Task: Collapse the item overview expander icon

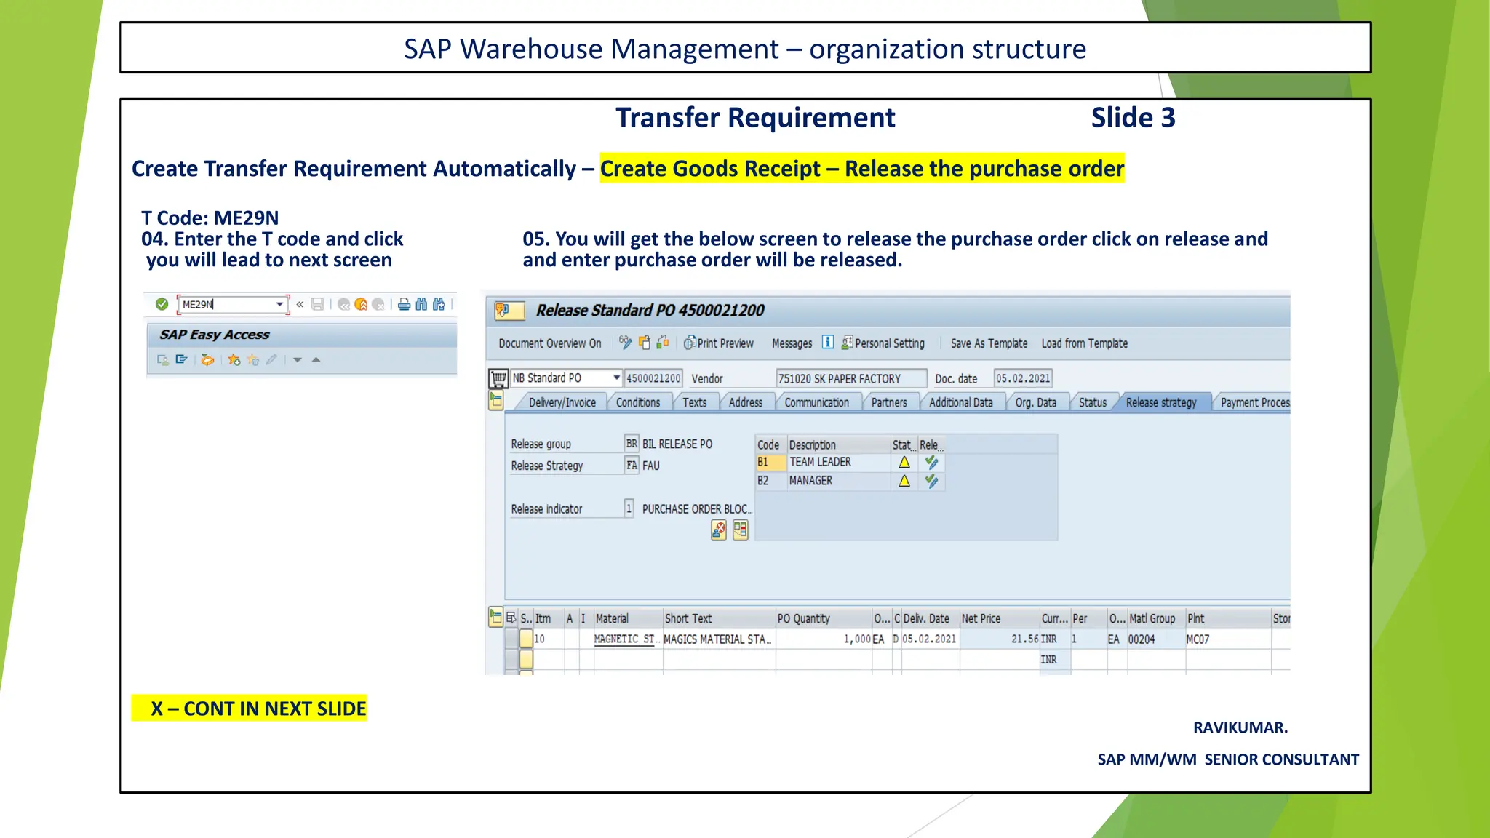Action: click(496, 618)
